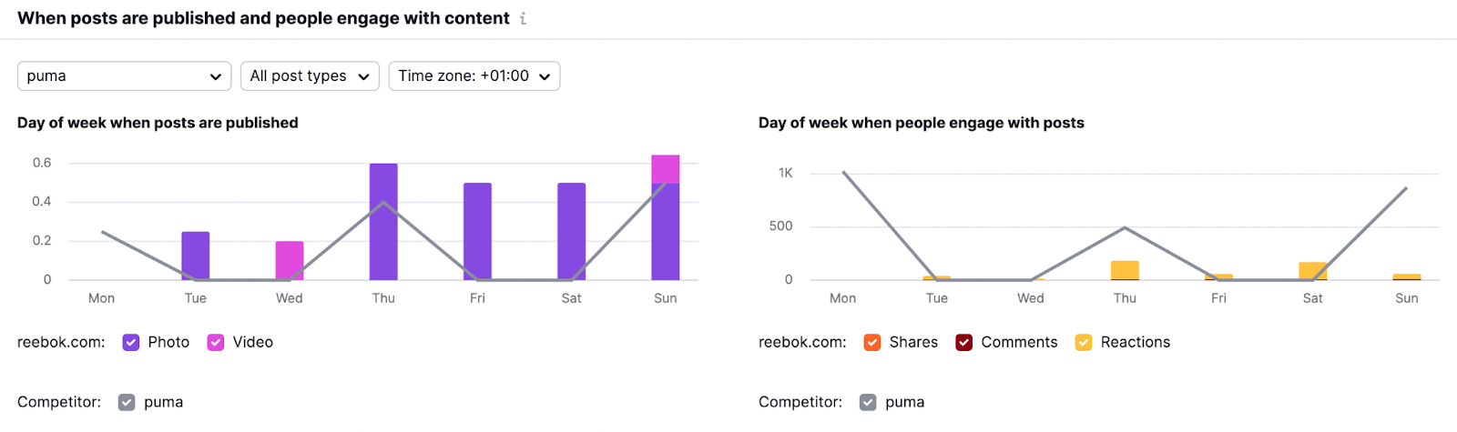
Task: Click Saturday reactions bar in engagement chart
Action: 1312,269
